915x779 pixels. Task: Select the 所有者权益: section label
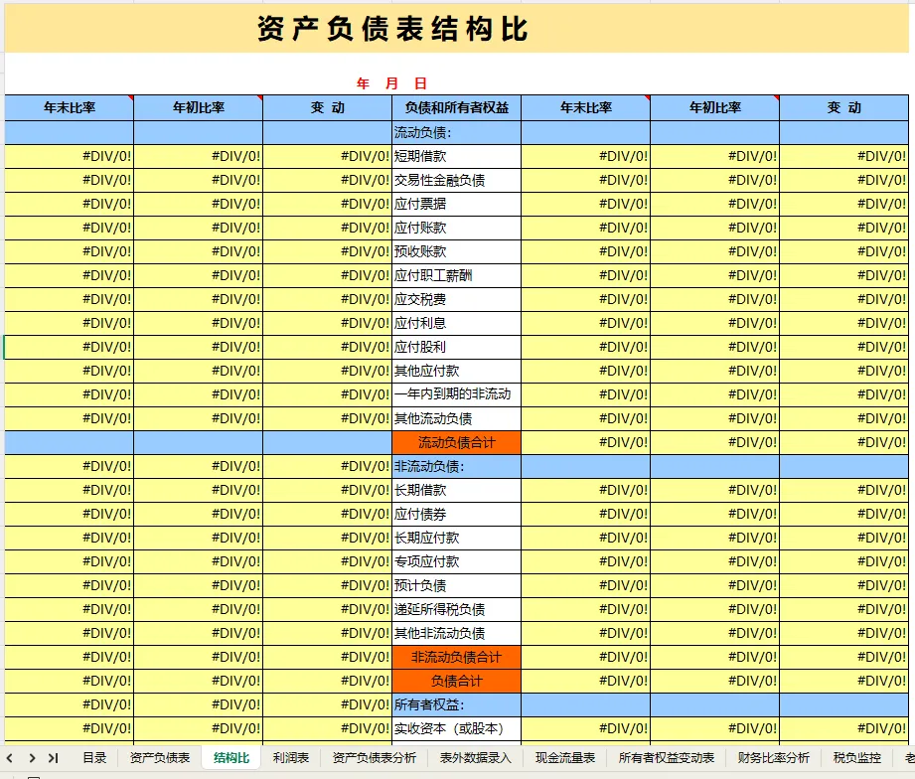(456, 704)
